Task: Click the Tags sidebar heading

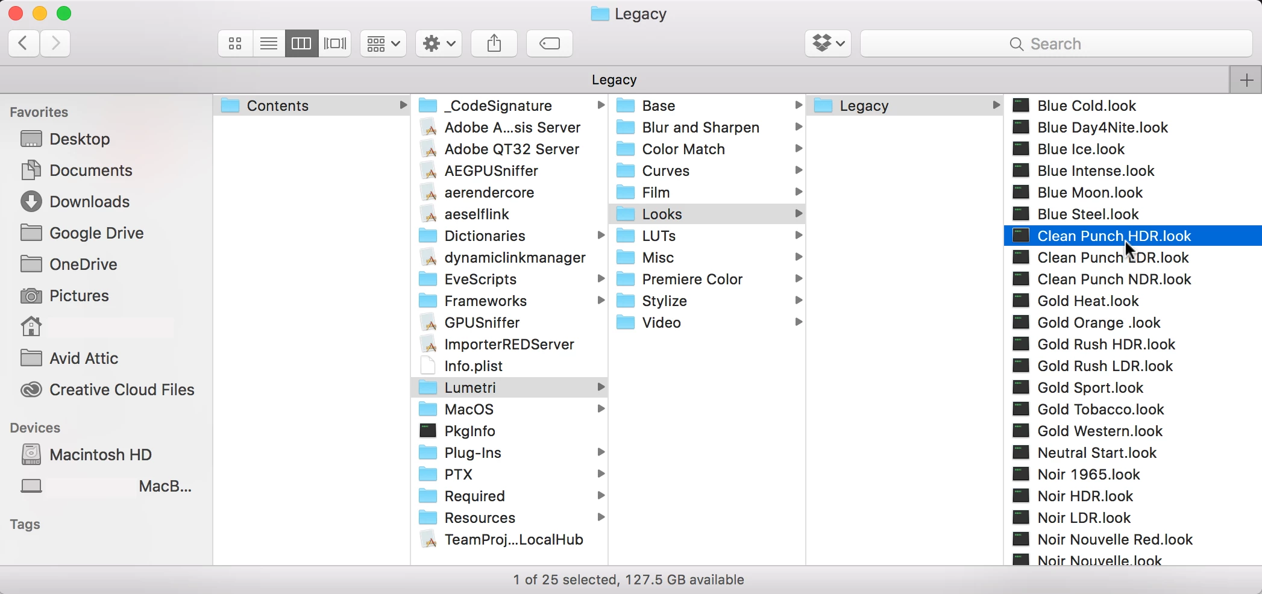Action: point(25,524)
